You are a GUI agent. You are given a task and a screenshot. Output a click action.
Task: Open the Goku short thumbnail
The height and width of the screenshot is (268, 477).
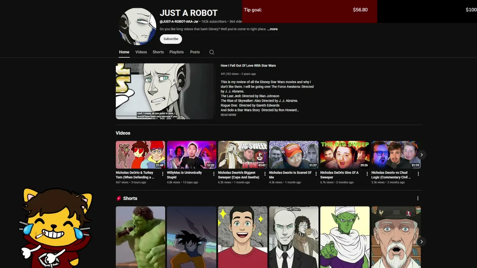pos(192,237)
